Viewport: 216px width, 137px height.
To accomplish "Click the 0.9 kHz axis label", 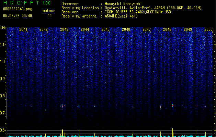I will click(3, 79).
